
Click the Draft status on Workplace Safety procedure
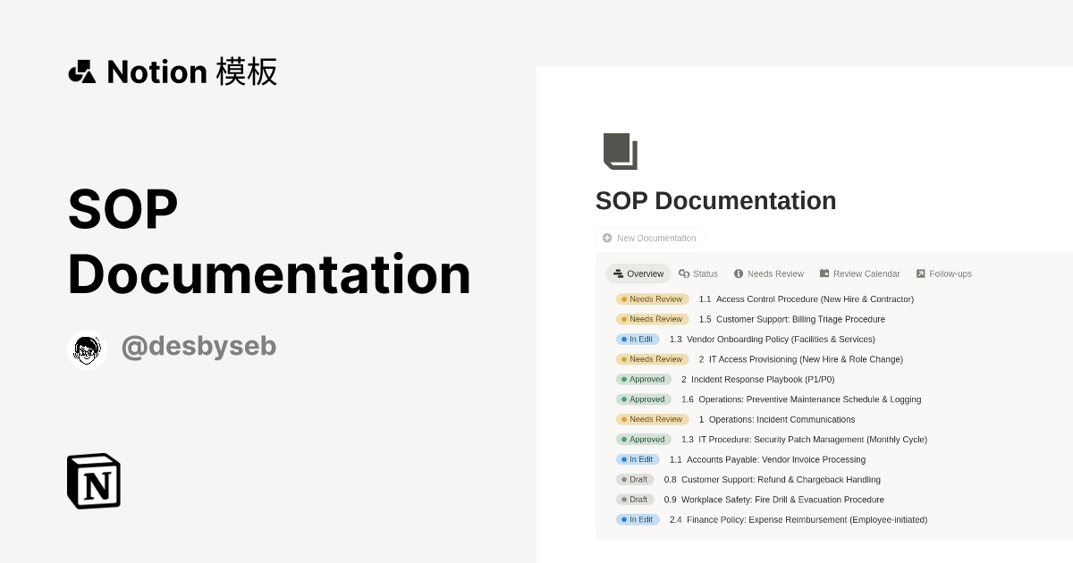click(635, 500)
